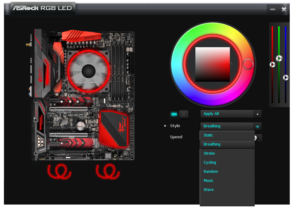Screen dimensions: 294x210
Task: Toggle the ON/OFF LED switch
Action: click(x=178, y=114)
